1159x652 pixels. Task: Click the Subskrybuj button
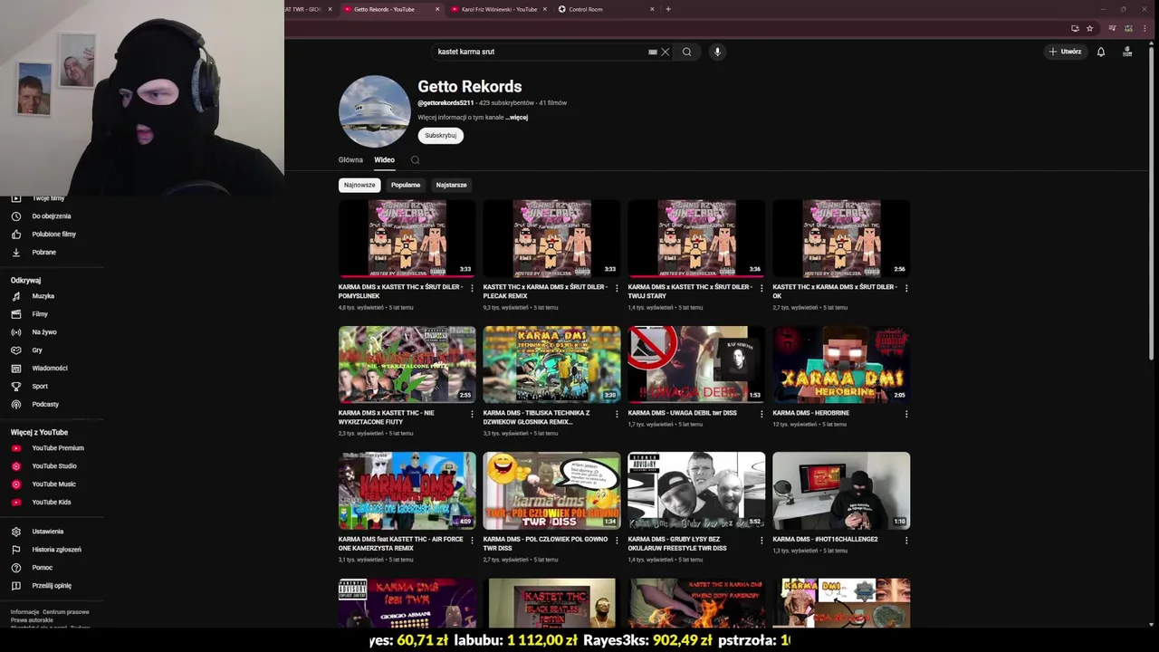pos(441,135)
